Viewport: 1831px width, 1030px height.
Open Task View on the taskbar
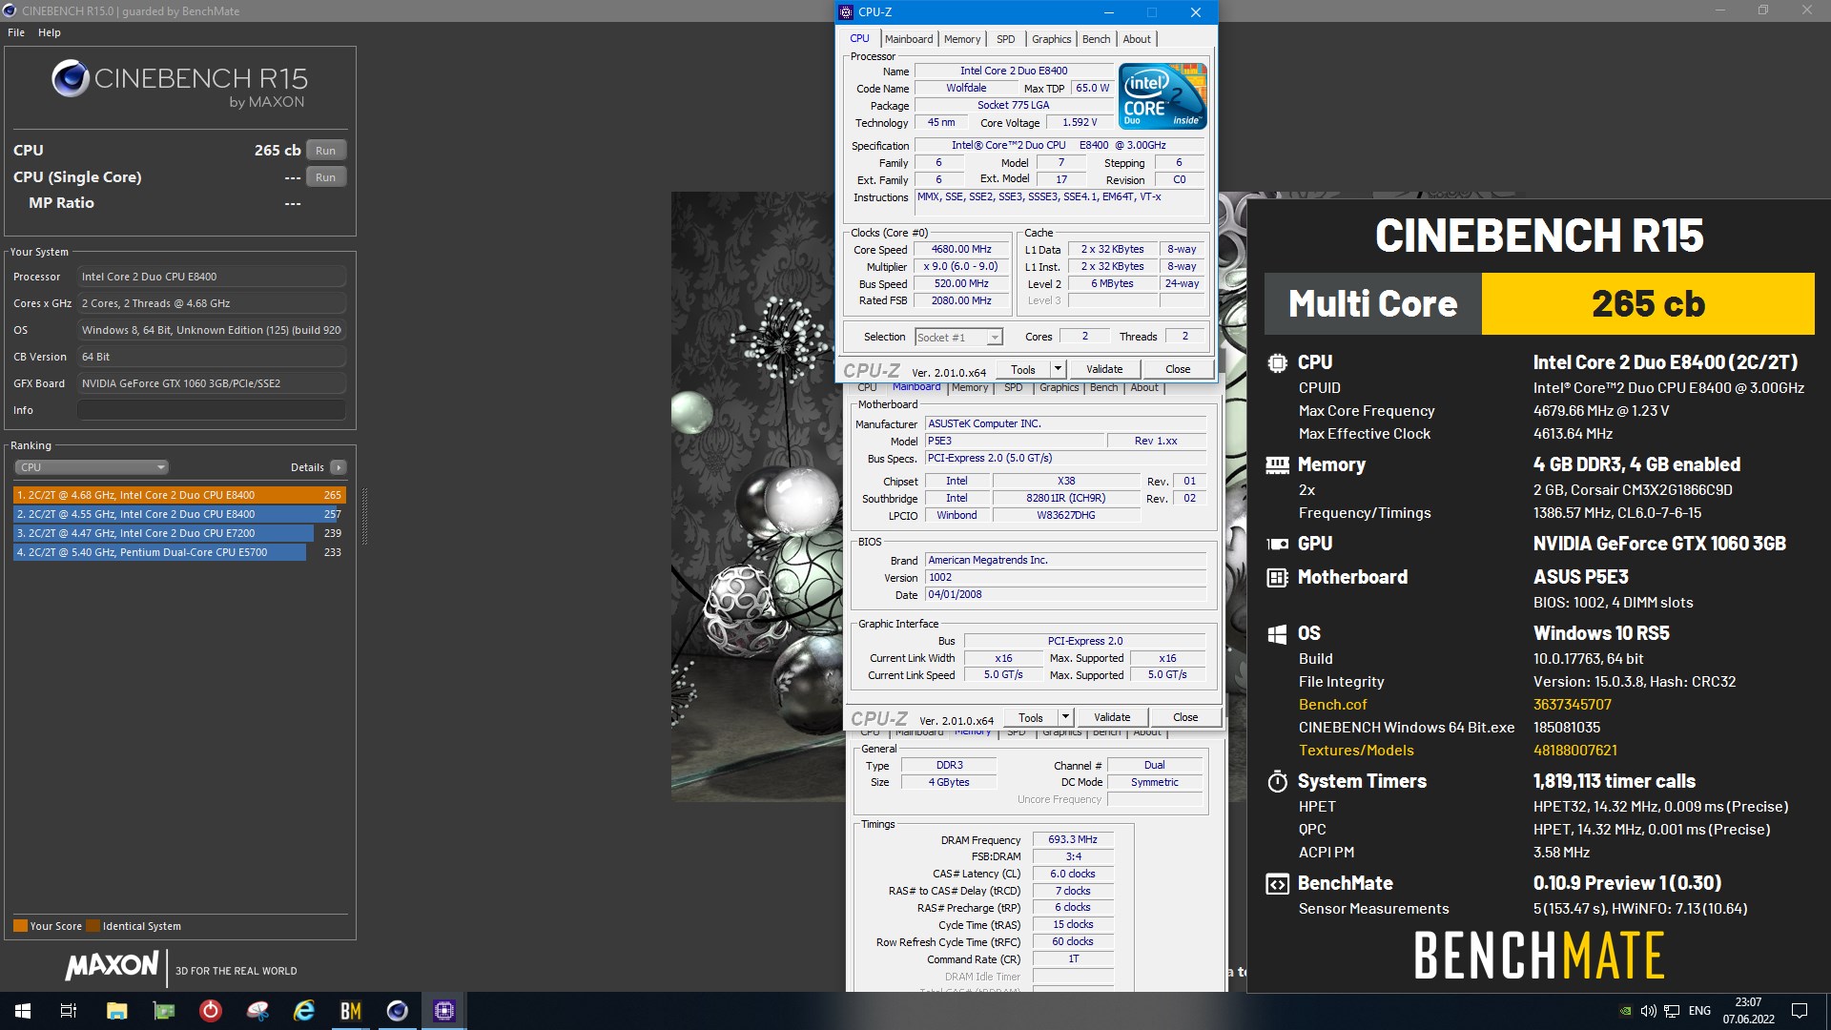tap(69, 1011)
